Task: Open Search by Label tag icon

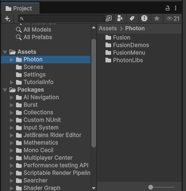Action: (x=132, y=18)
